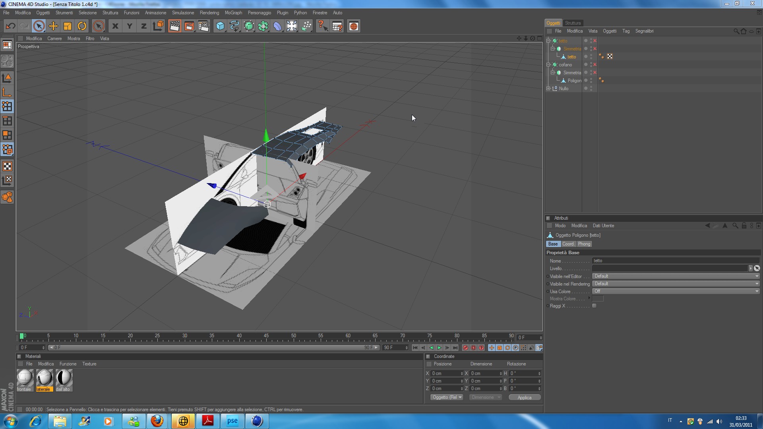
Task: Enable the texture mode sidebar icon
Action: (7, 166)
